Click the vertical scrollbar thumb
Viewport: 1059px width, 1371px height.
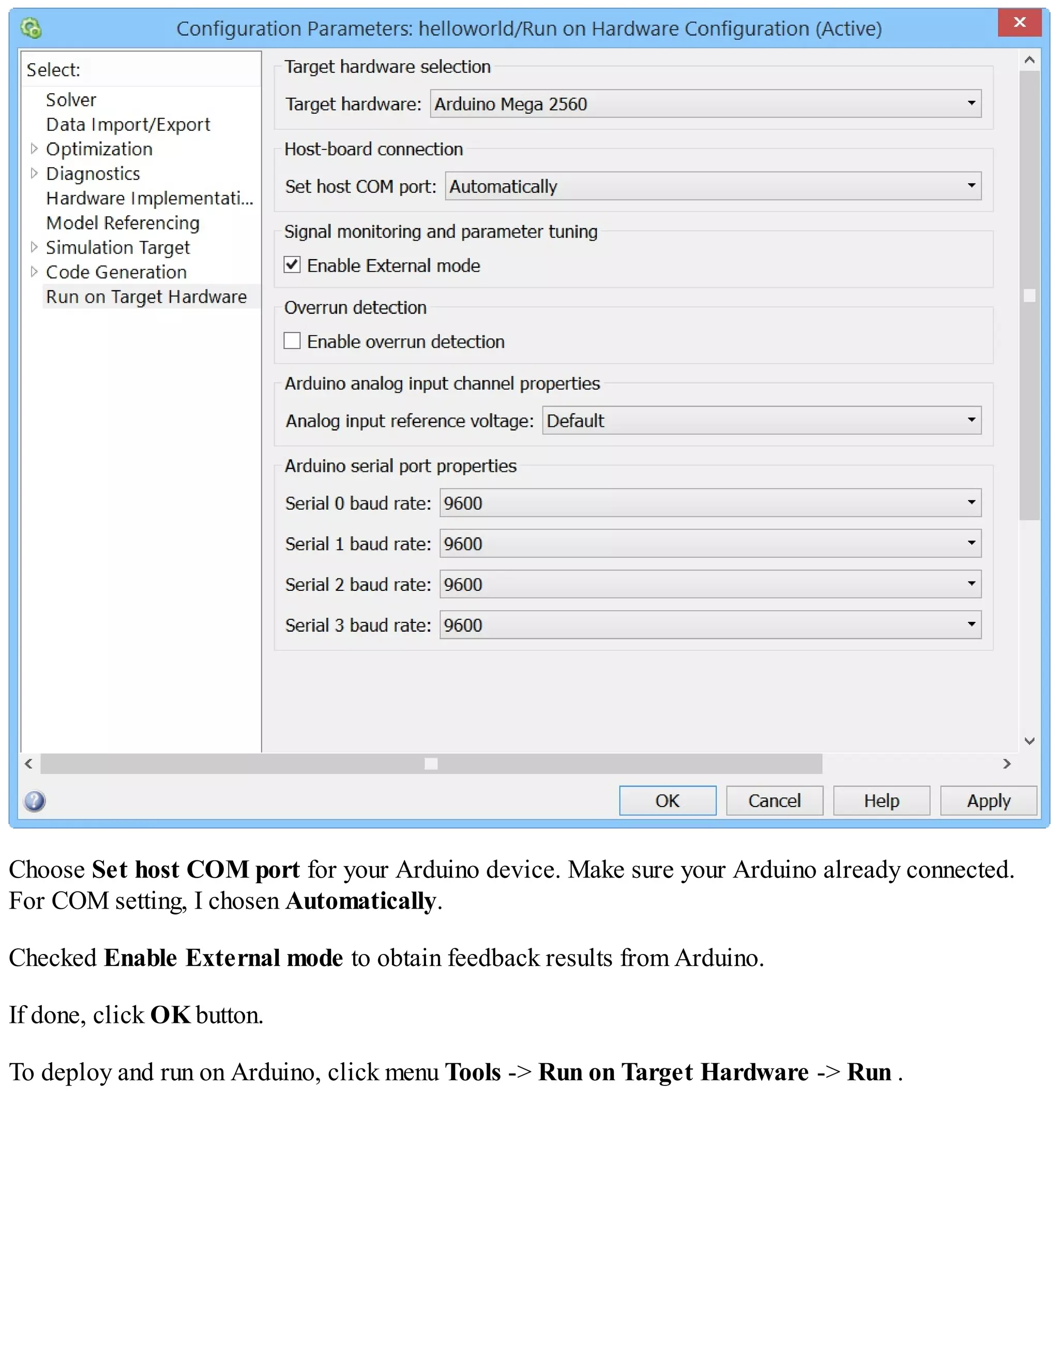pyautogui.click(x=1030, y=295)
